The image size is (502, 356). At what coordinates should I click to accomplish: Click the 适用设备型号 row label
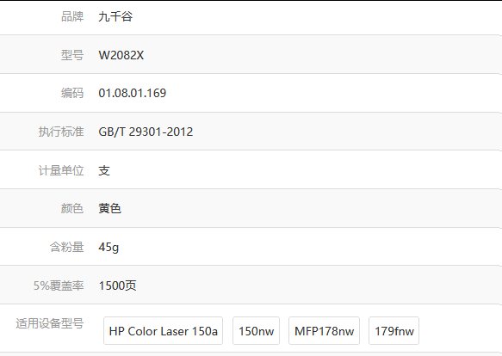point(50,323)
